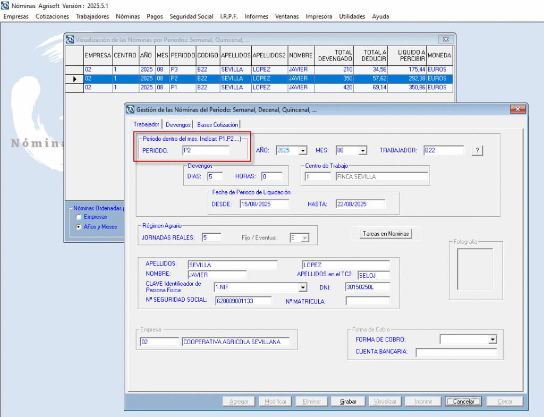Image resolution: width=544 pixels, height=417 pixels.
Task: Click the Grabar button
Action: pos(348,402)
